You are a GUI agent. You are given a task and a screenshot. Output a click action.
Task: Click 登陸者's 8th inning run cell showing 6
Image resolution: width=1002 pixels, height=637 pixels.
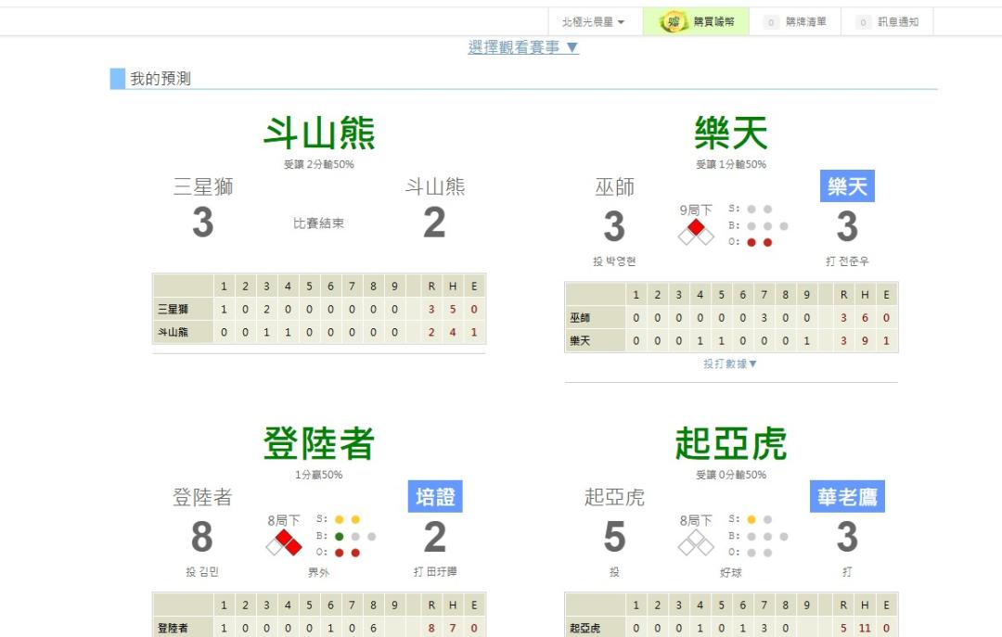[x=373, y=628]
